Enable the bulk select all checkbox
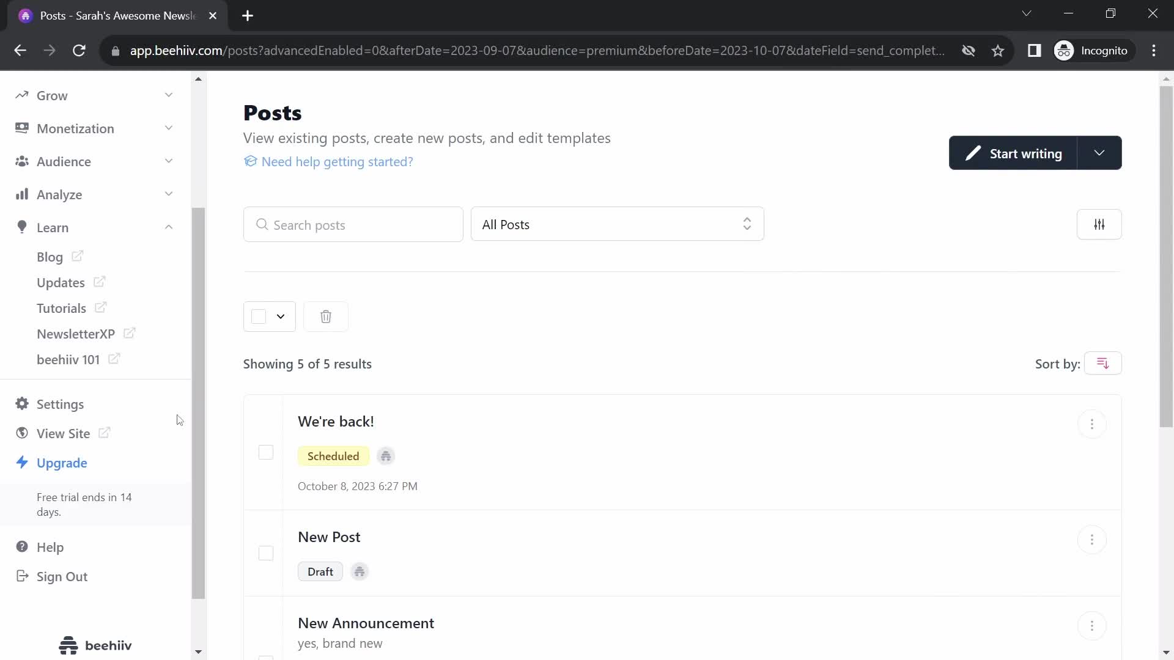This screenshot has width=1174, height=660. coord(259,317)
